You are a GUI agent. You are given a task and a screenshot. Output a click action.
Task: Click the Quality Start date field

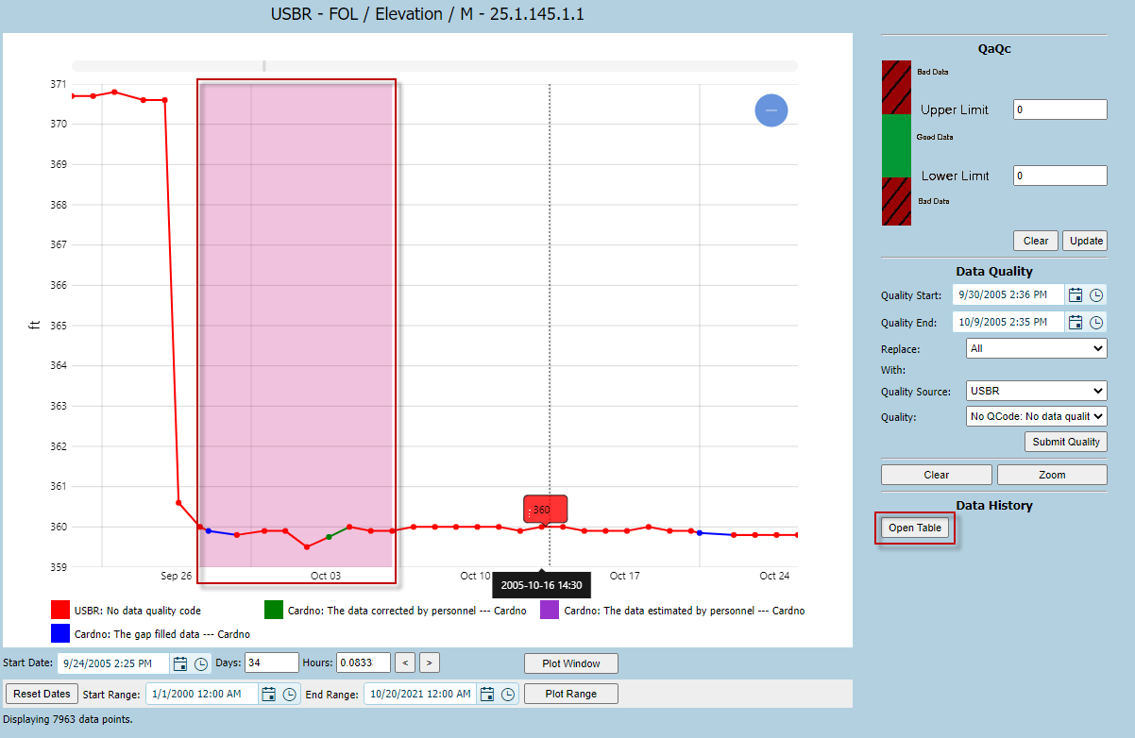pos(1008,294)
